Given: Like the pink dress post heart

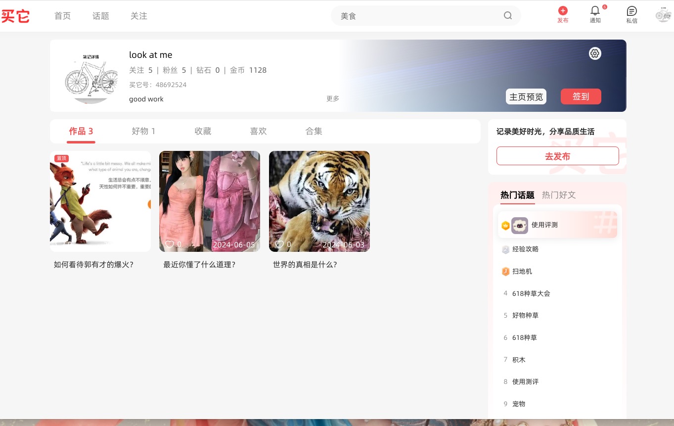Looking at the screenshot, I should (170, 244).
